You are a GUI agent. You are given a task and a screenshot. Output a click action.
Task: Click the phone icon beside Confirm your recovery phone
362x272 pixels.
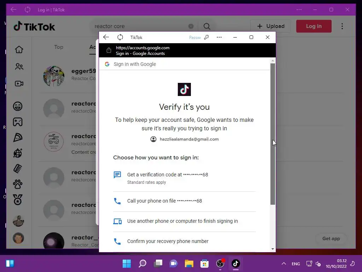point(117,242)
